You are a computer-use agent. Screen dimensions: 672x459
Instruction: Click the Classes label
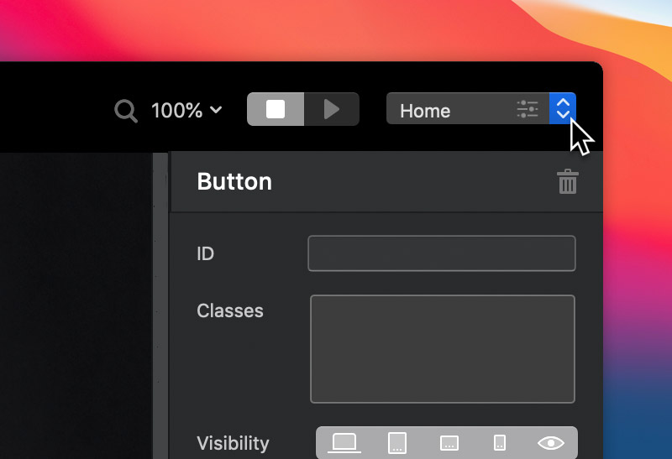click(x=230, y=310)
